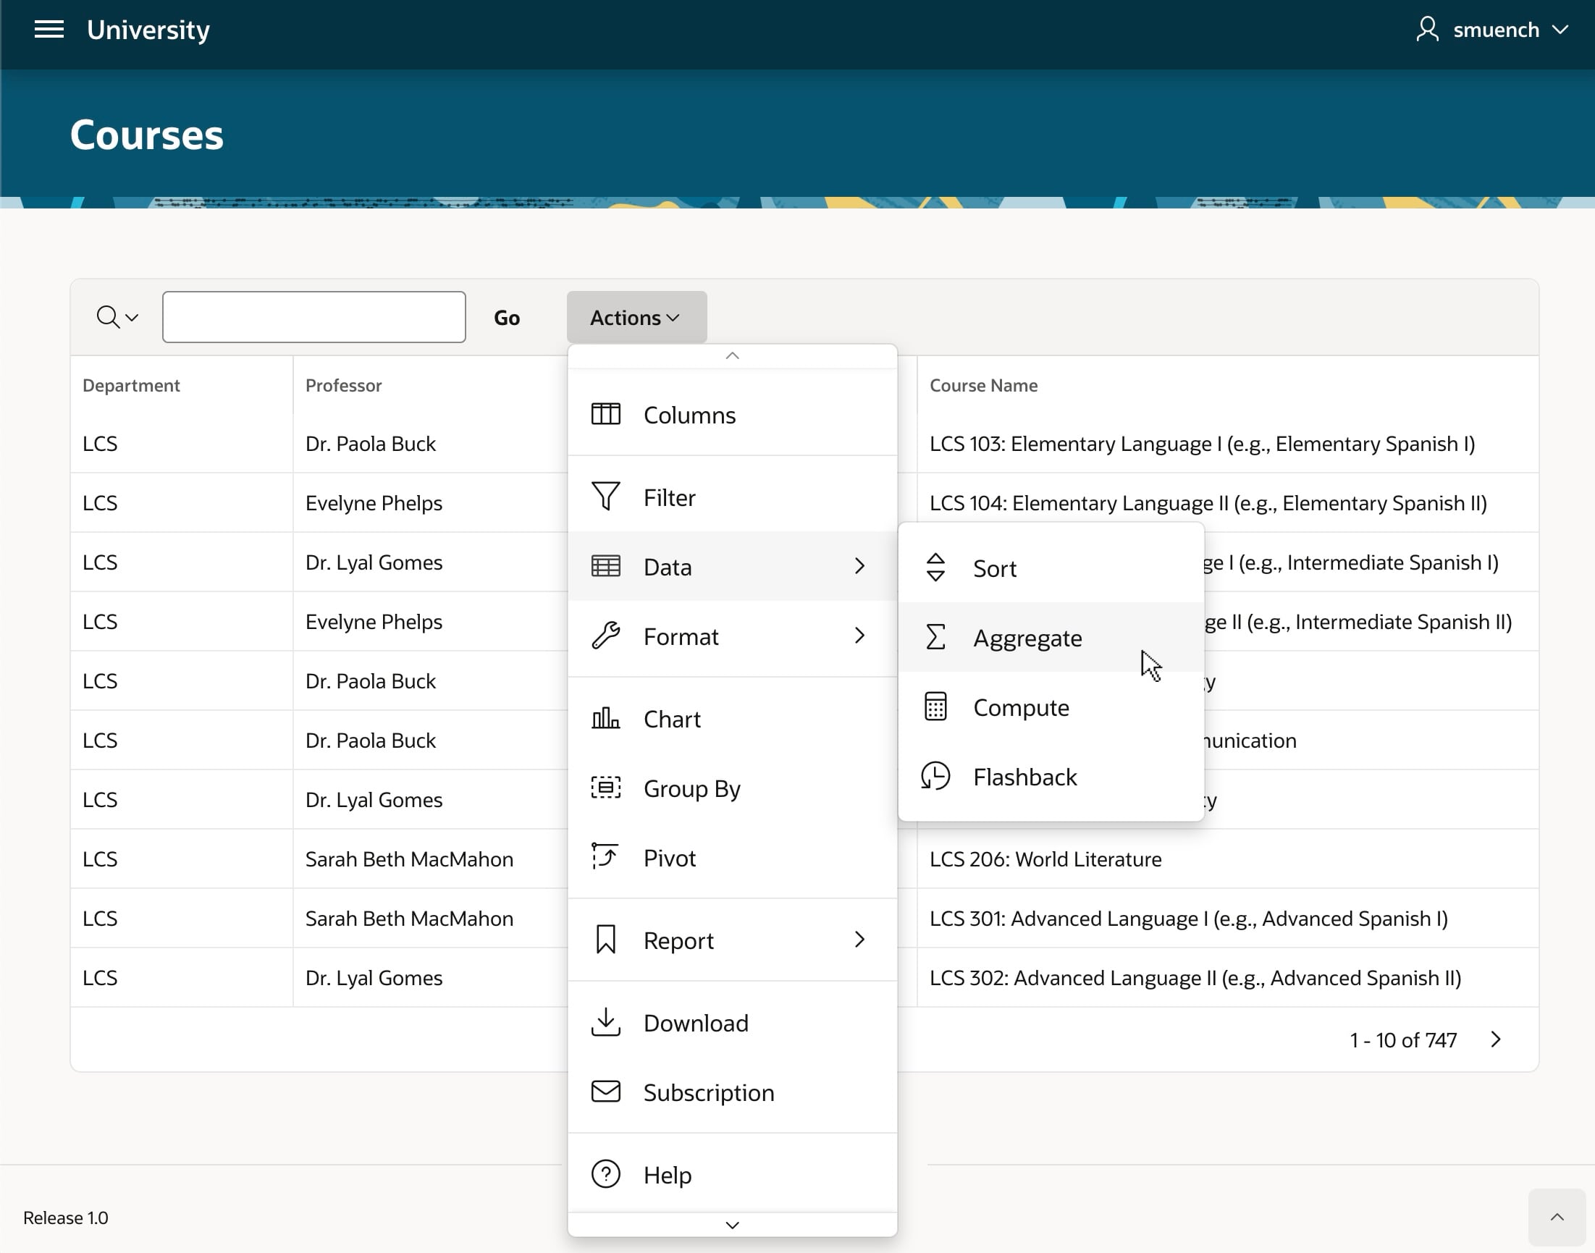Expand the Data submenu chevron

pos(859,565)
